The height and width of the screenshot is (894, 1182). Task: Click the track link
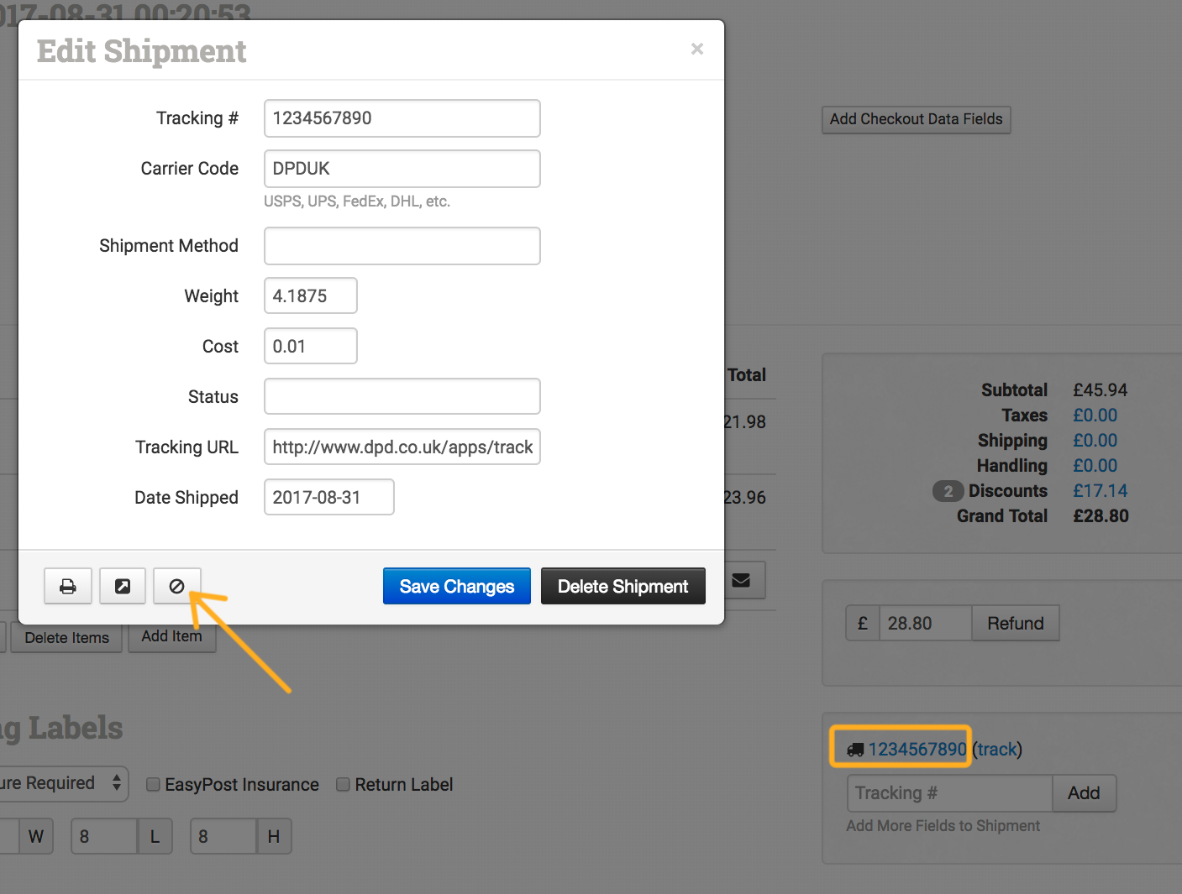coord(997,750)
